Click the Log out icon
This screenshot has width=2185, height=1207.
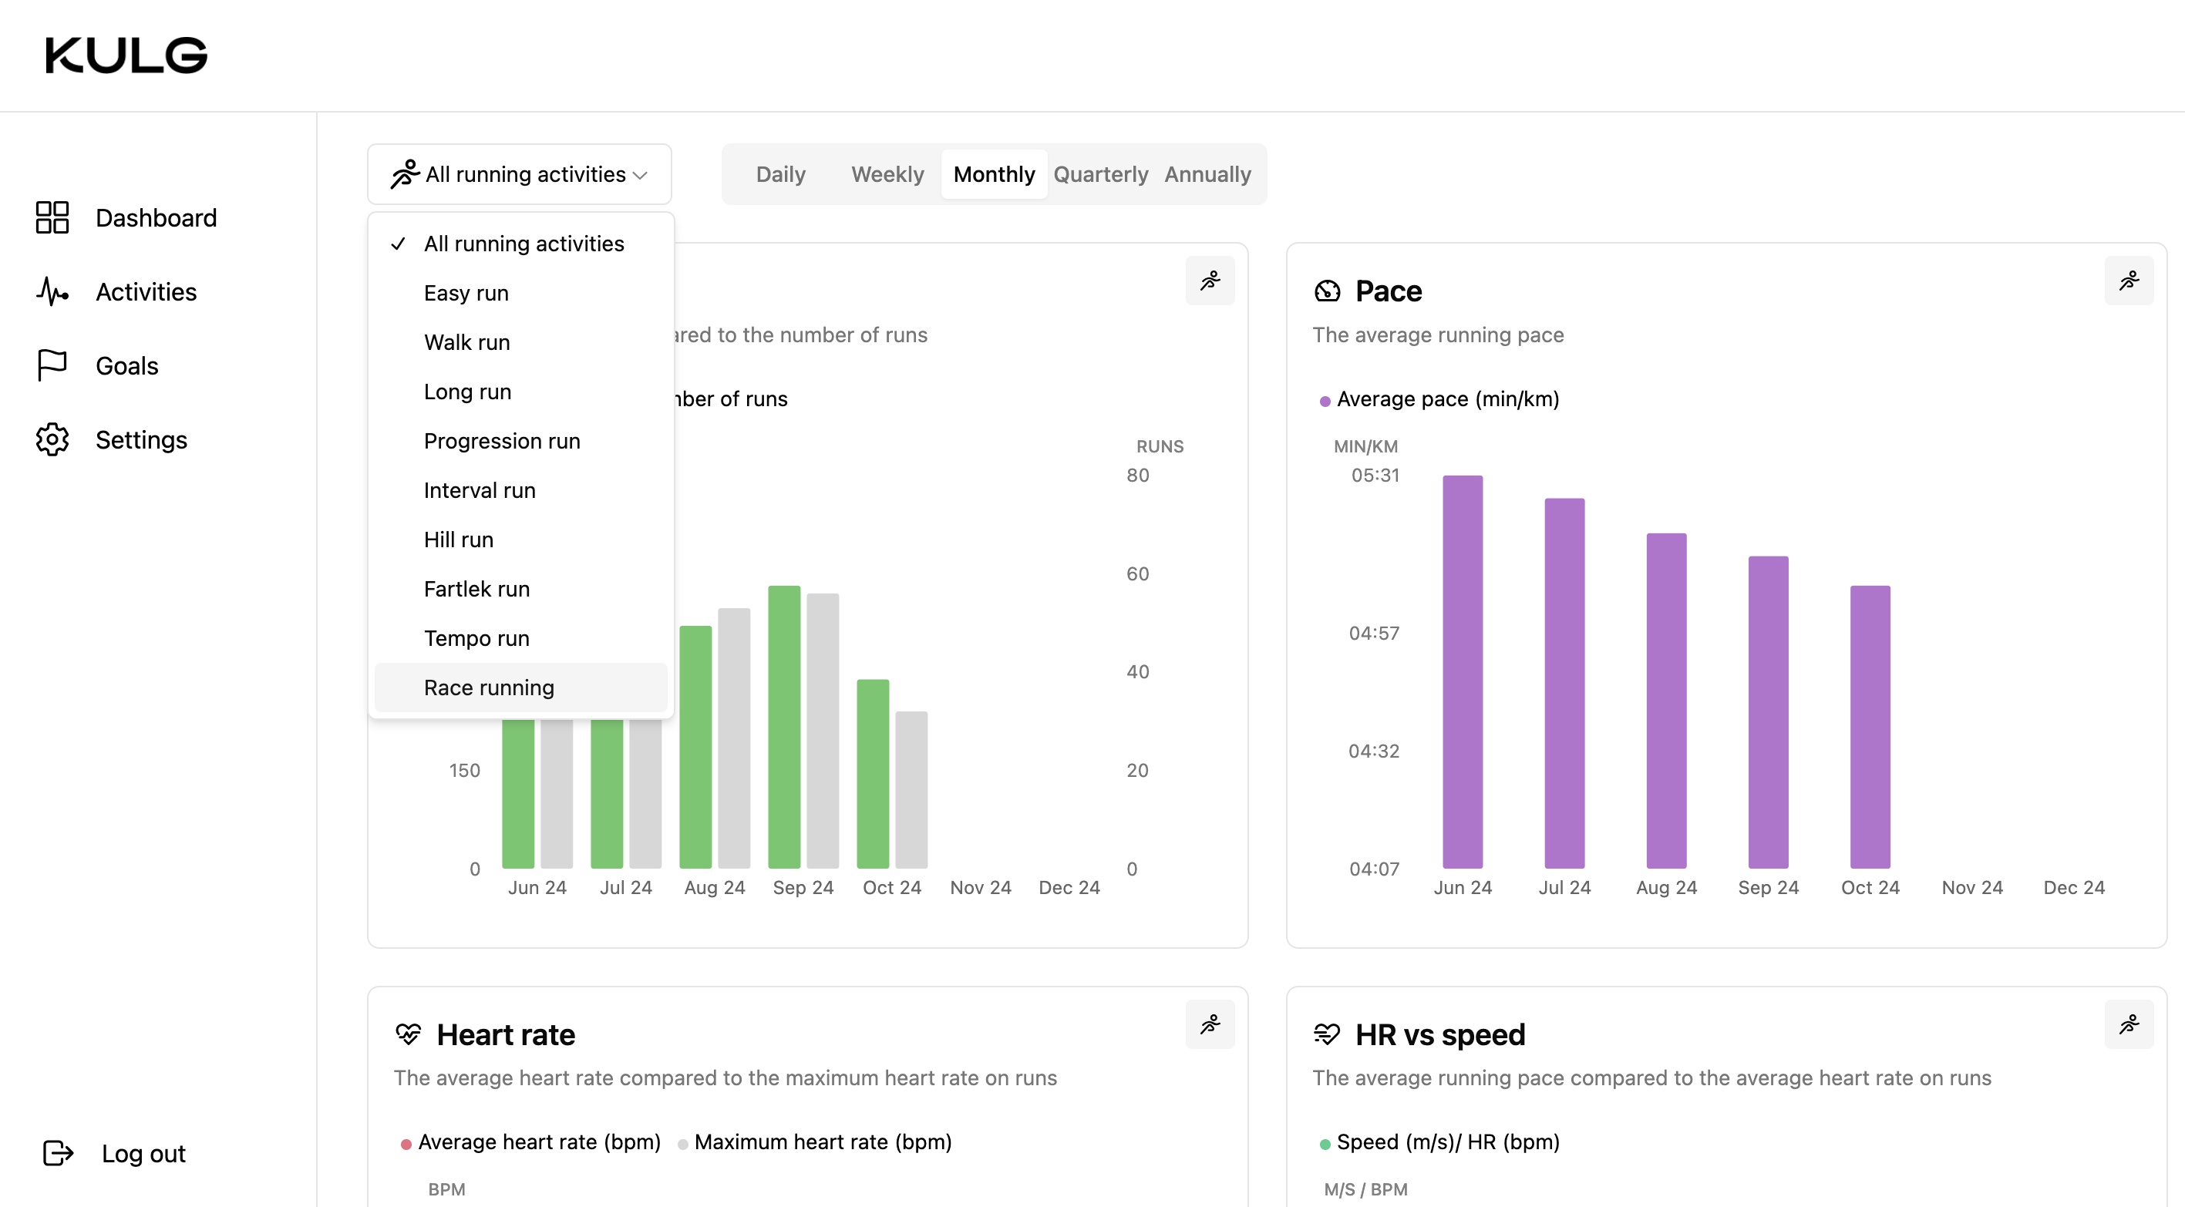58,1154
